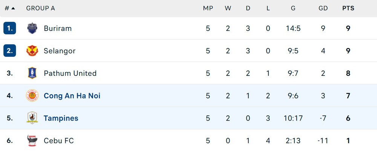Image resolution: width=377 pixels, height=151 pixels.
Task: Click the rank 2 position badge
Action: (x=10, y=51)
